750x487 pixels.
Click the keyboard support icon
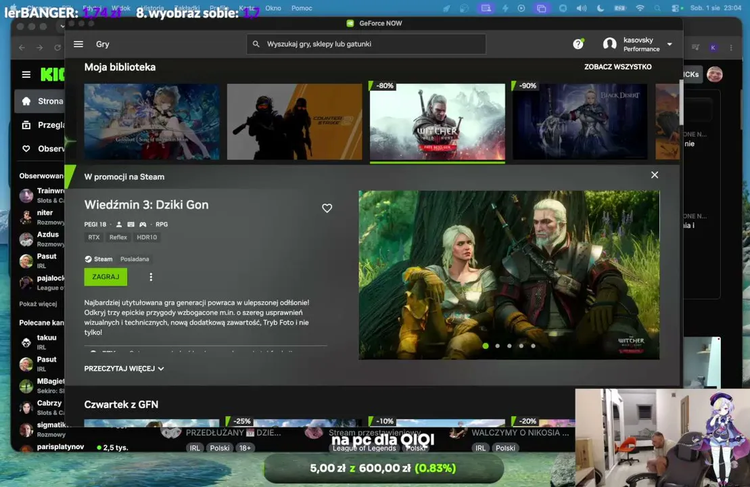131,225
